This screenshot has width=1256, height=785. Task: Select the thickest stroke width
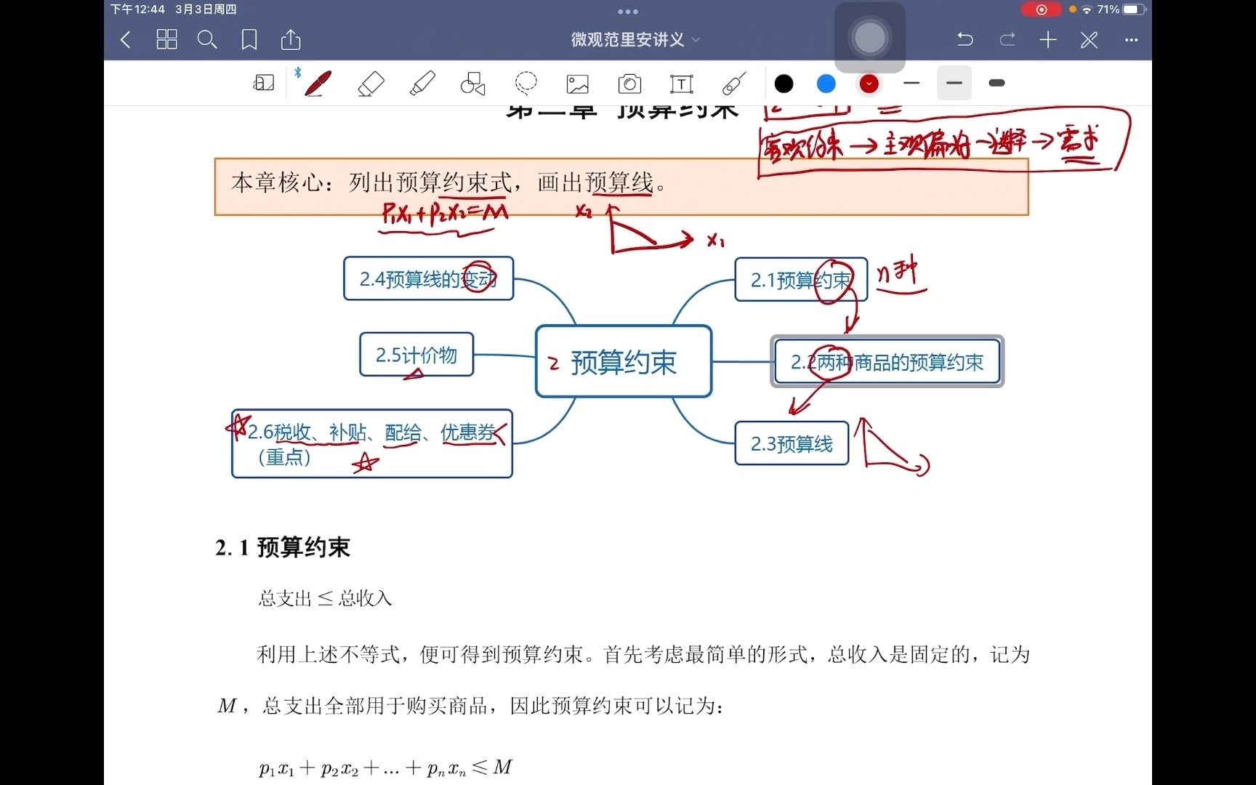point(997,83)
